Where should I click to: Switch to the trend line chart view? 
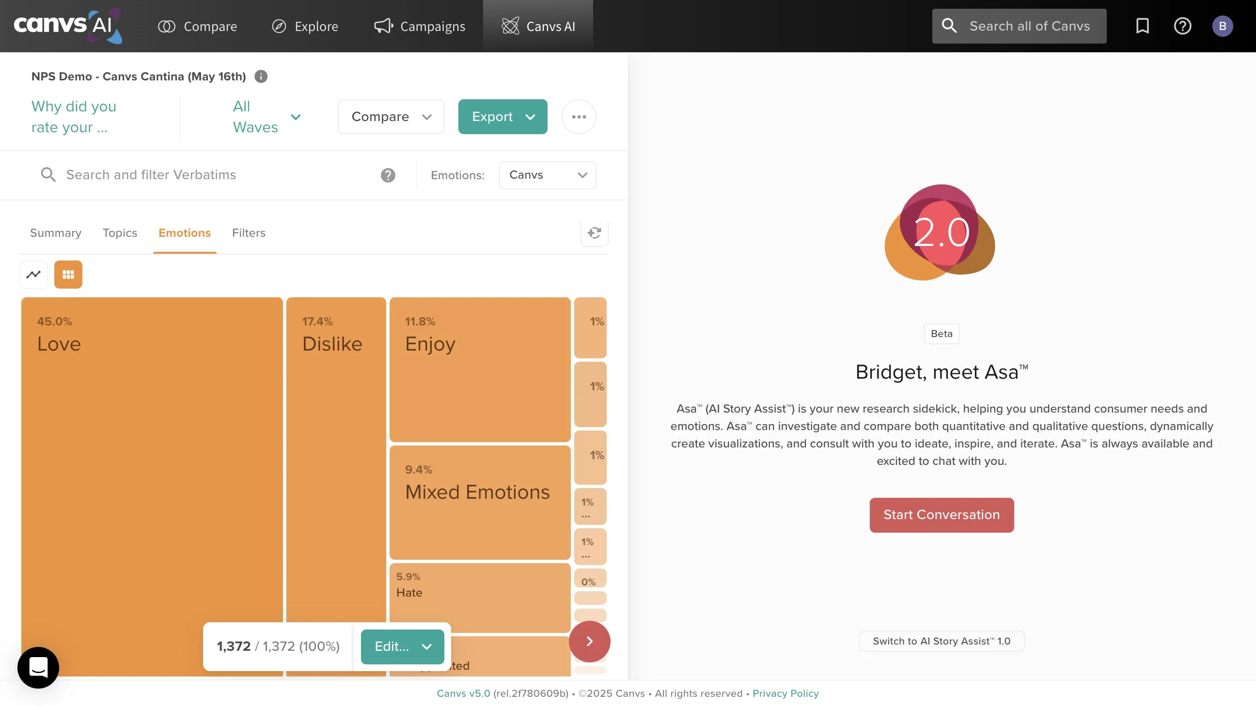tap(33, 275)
